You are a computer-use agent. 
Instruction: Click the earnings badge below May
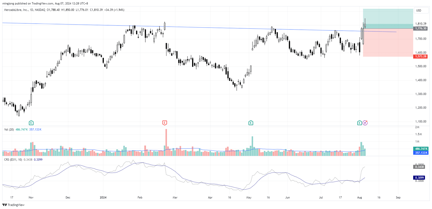coord(250,123)
